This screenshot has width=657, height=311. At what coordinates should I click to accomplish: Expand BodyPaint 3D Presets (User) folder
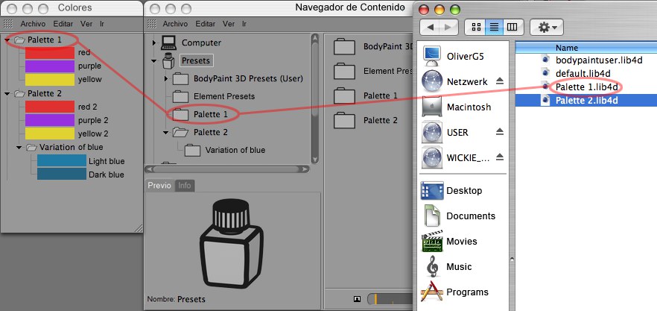[x=165, y=78]
